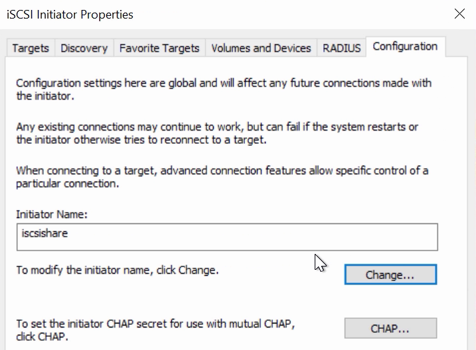Switch to the Targets tab
Screen dimensions: 476x350
click(31, 48)
